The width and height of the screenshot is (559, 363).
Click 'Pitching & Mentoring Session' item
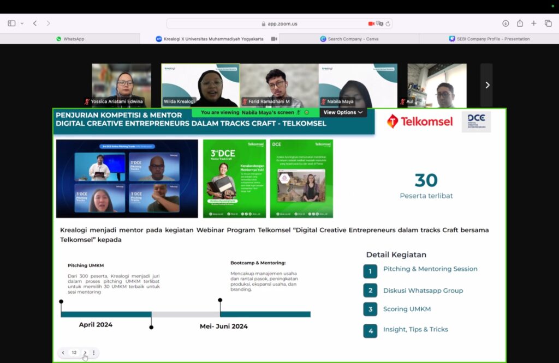tap(430, 269)
